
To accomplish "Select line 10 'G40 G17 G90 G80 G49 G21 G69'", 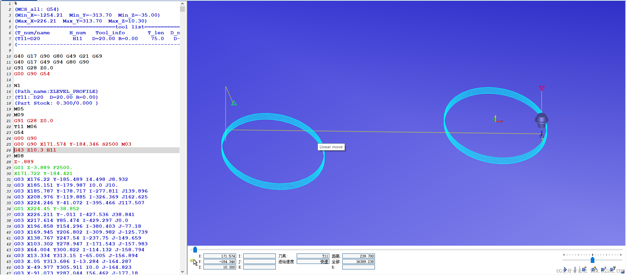I will [58, 56].
